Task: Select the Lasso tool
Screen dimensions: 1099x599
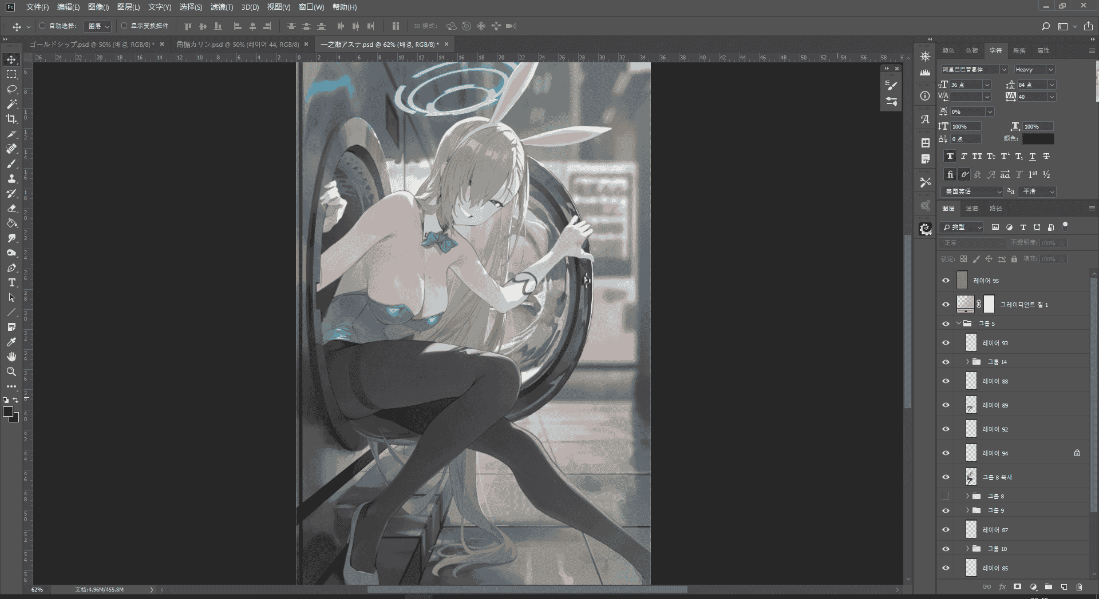Action: tap(11, 89)
